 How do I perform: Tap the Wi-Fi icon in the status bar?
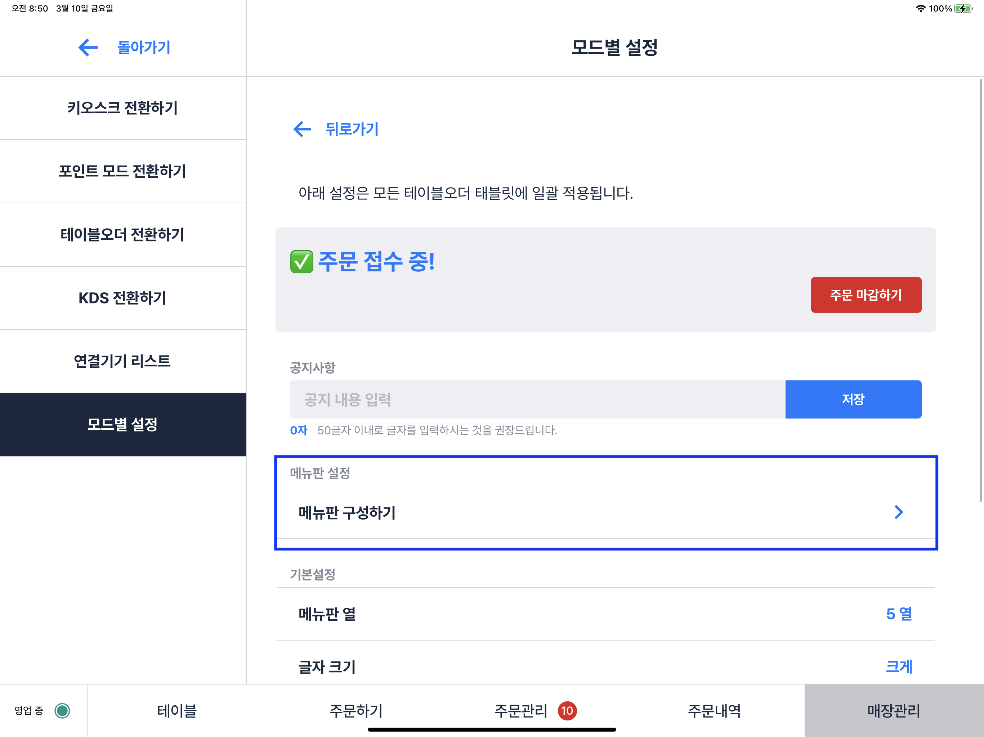point(920,8)
